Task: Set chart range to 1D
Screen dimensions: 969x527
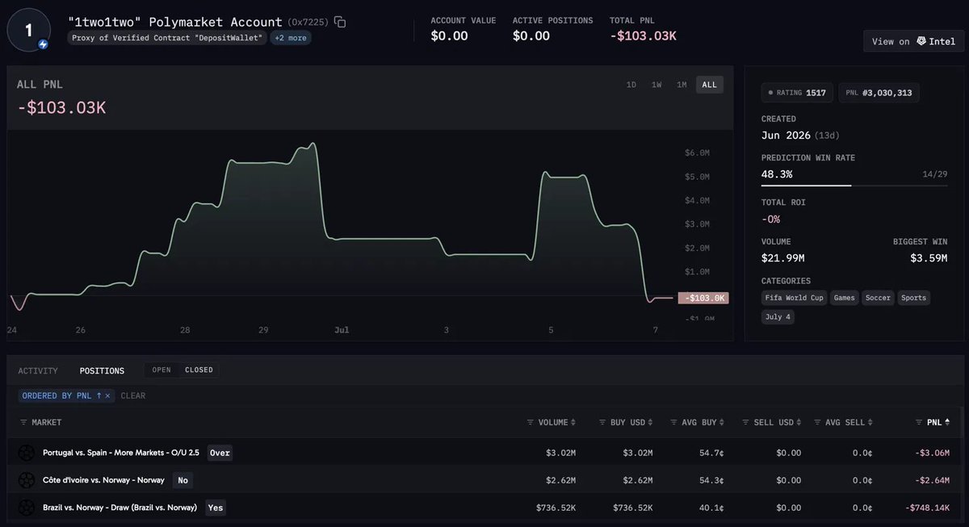Action: tap(631, 85)
